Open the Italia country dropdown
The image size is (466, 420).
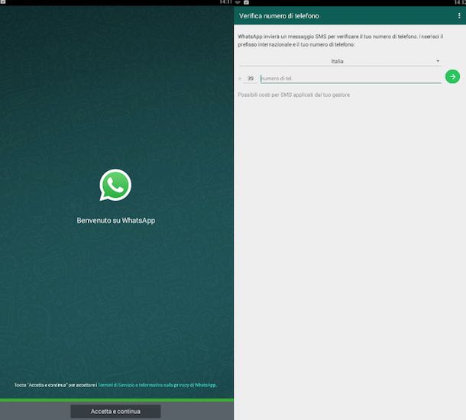point(340,61)
